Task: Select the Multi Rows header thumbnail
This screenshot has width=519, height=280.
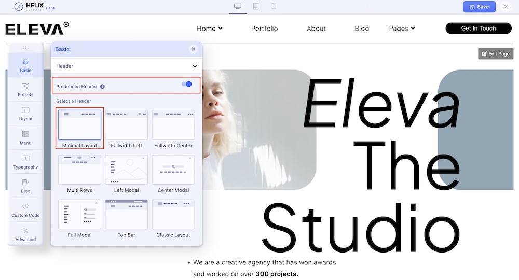Action: 79,170
